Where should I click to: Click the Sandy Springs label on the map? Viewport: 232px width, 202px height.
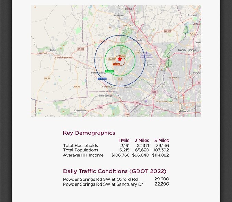(x=187, y=50)
